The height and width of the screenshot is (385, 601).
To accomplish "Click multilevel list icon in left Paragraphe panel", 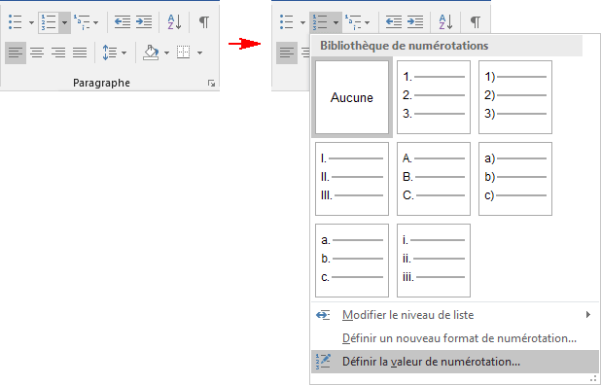I will click(x=82, y=22).
